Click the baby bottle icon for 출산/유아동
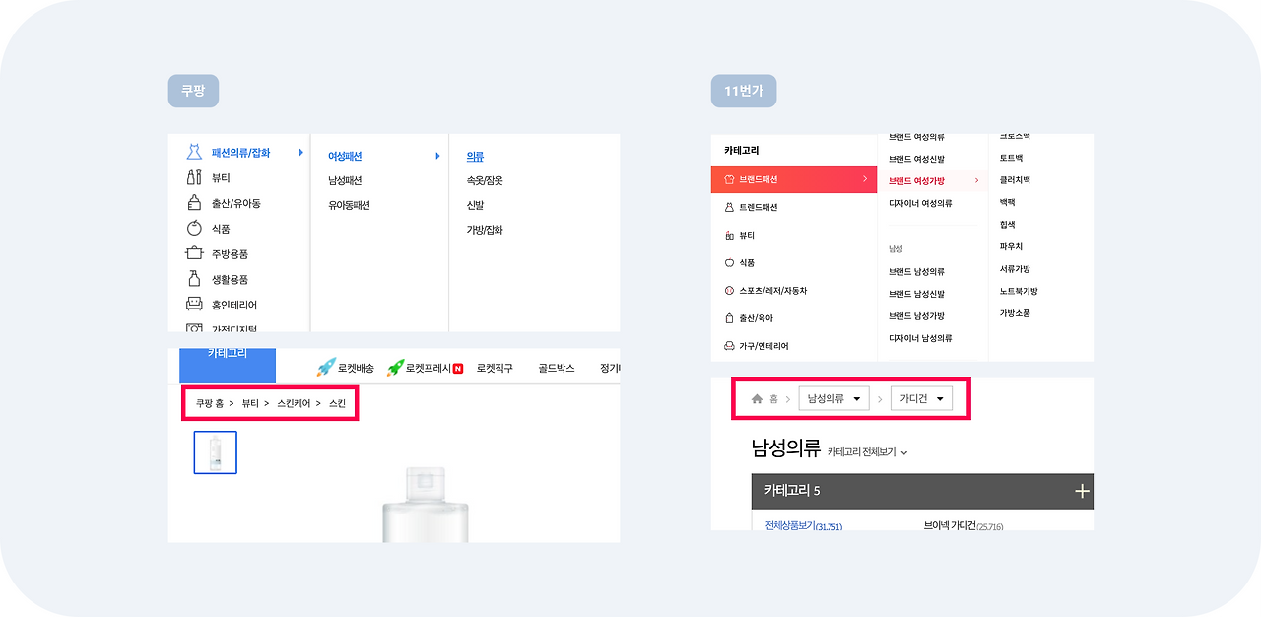The image size is (1261, 617). 194,203
